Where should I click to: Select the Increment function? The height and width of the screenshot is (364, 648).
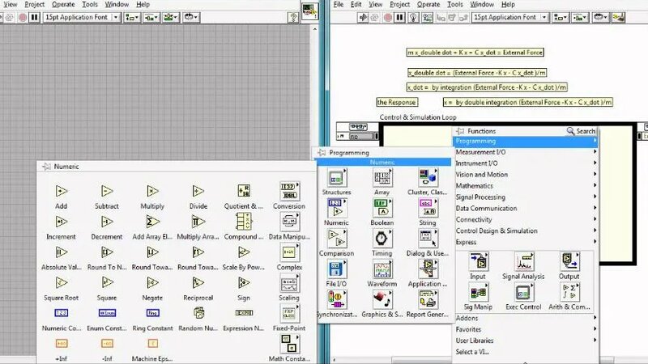[x=62, y=222]
